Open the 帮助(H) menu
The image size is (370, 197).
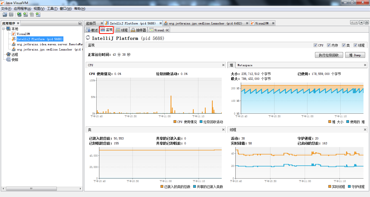click(x=80, y=9)
